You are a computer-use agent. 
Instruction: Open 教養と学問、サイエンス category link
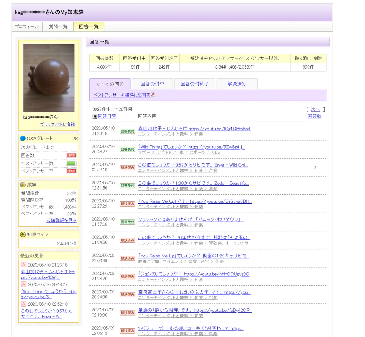tap(160, 261)
